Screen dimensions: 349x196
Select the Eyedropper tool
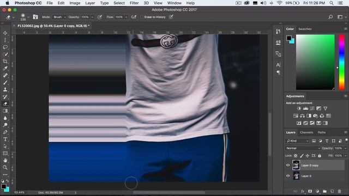coord(5,69)
